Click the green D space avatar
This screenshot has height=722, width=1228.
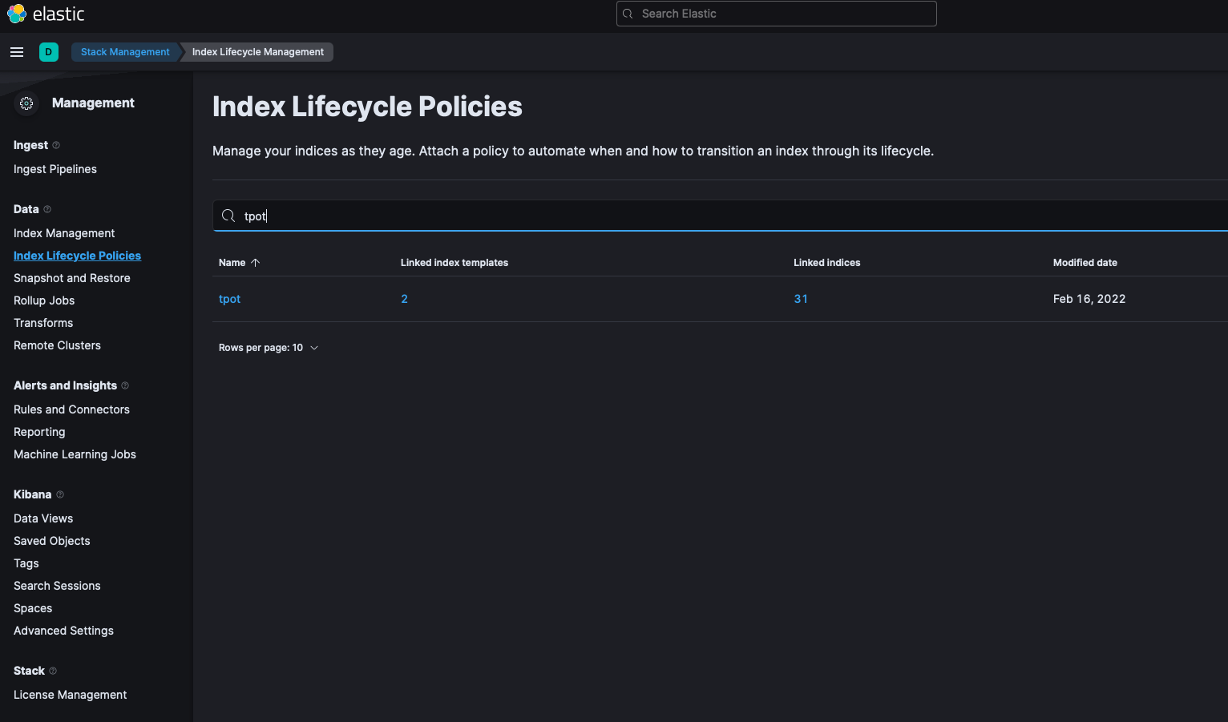click(49, 52)
